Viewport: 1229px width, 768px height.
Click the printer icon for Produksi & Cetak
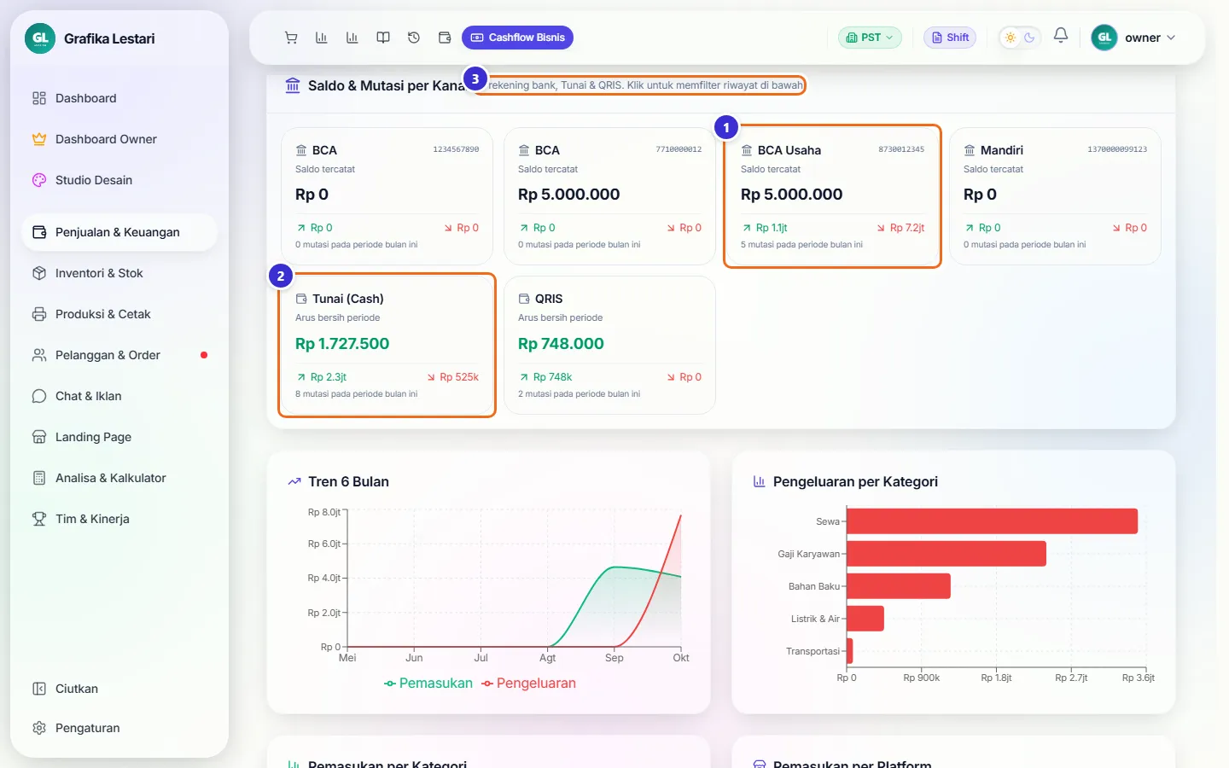(39, 314)
